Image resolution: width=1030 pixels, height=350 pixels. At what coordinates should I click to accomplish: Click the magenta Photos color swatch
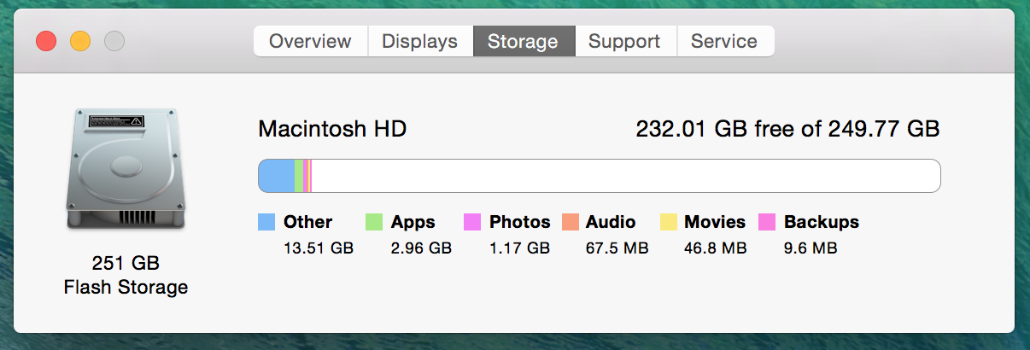click(x=472, y=222)
